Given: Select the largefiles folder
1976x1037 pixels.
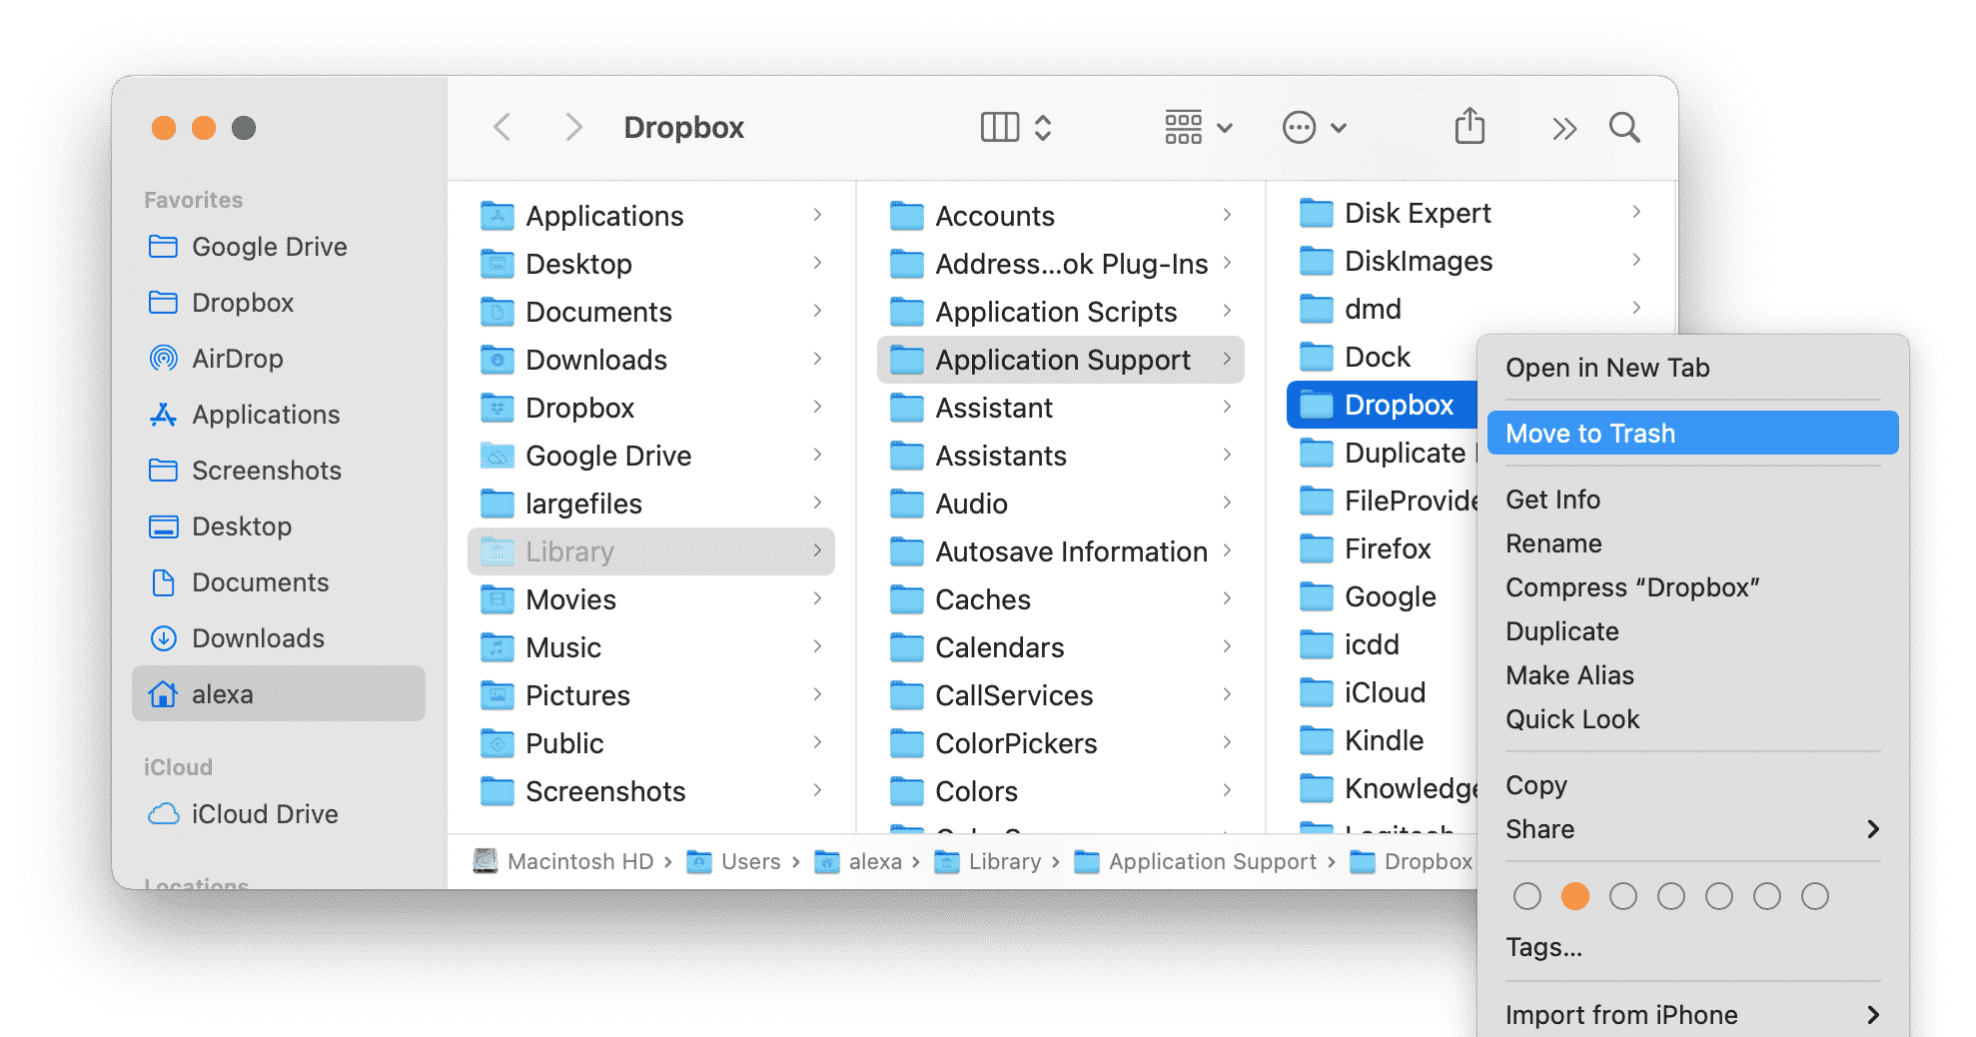Looking at the screenshot, I should click(x=650, y=504).
